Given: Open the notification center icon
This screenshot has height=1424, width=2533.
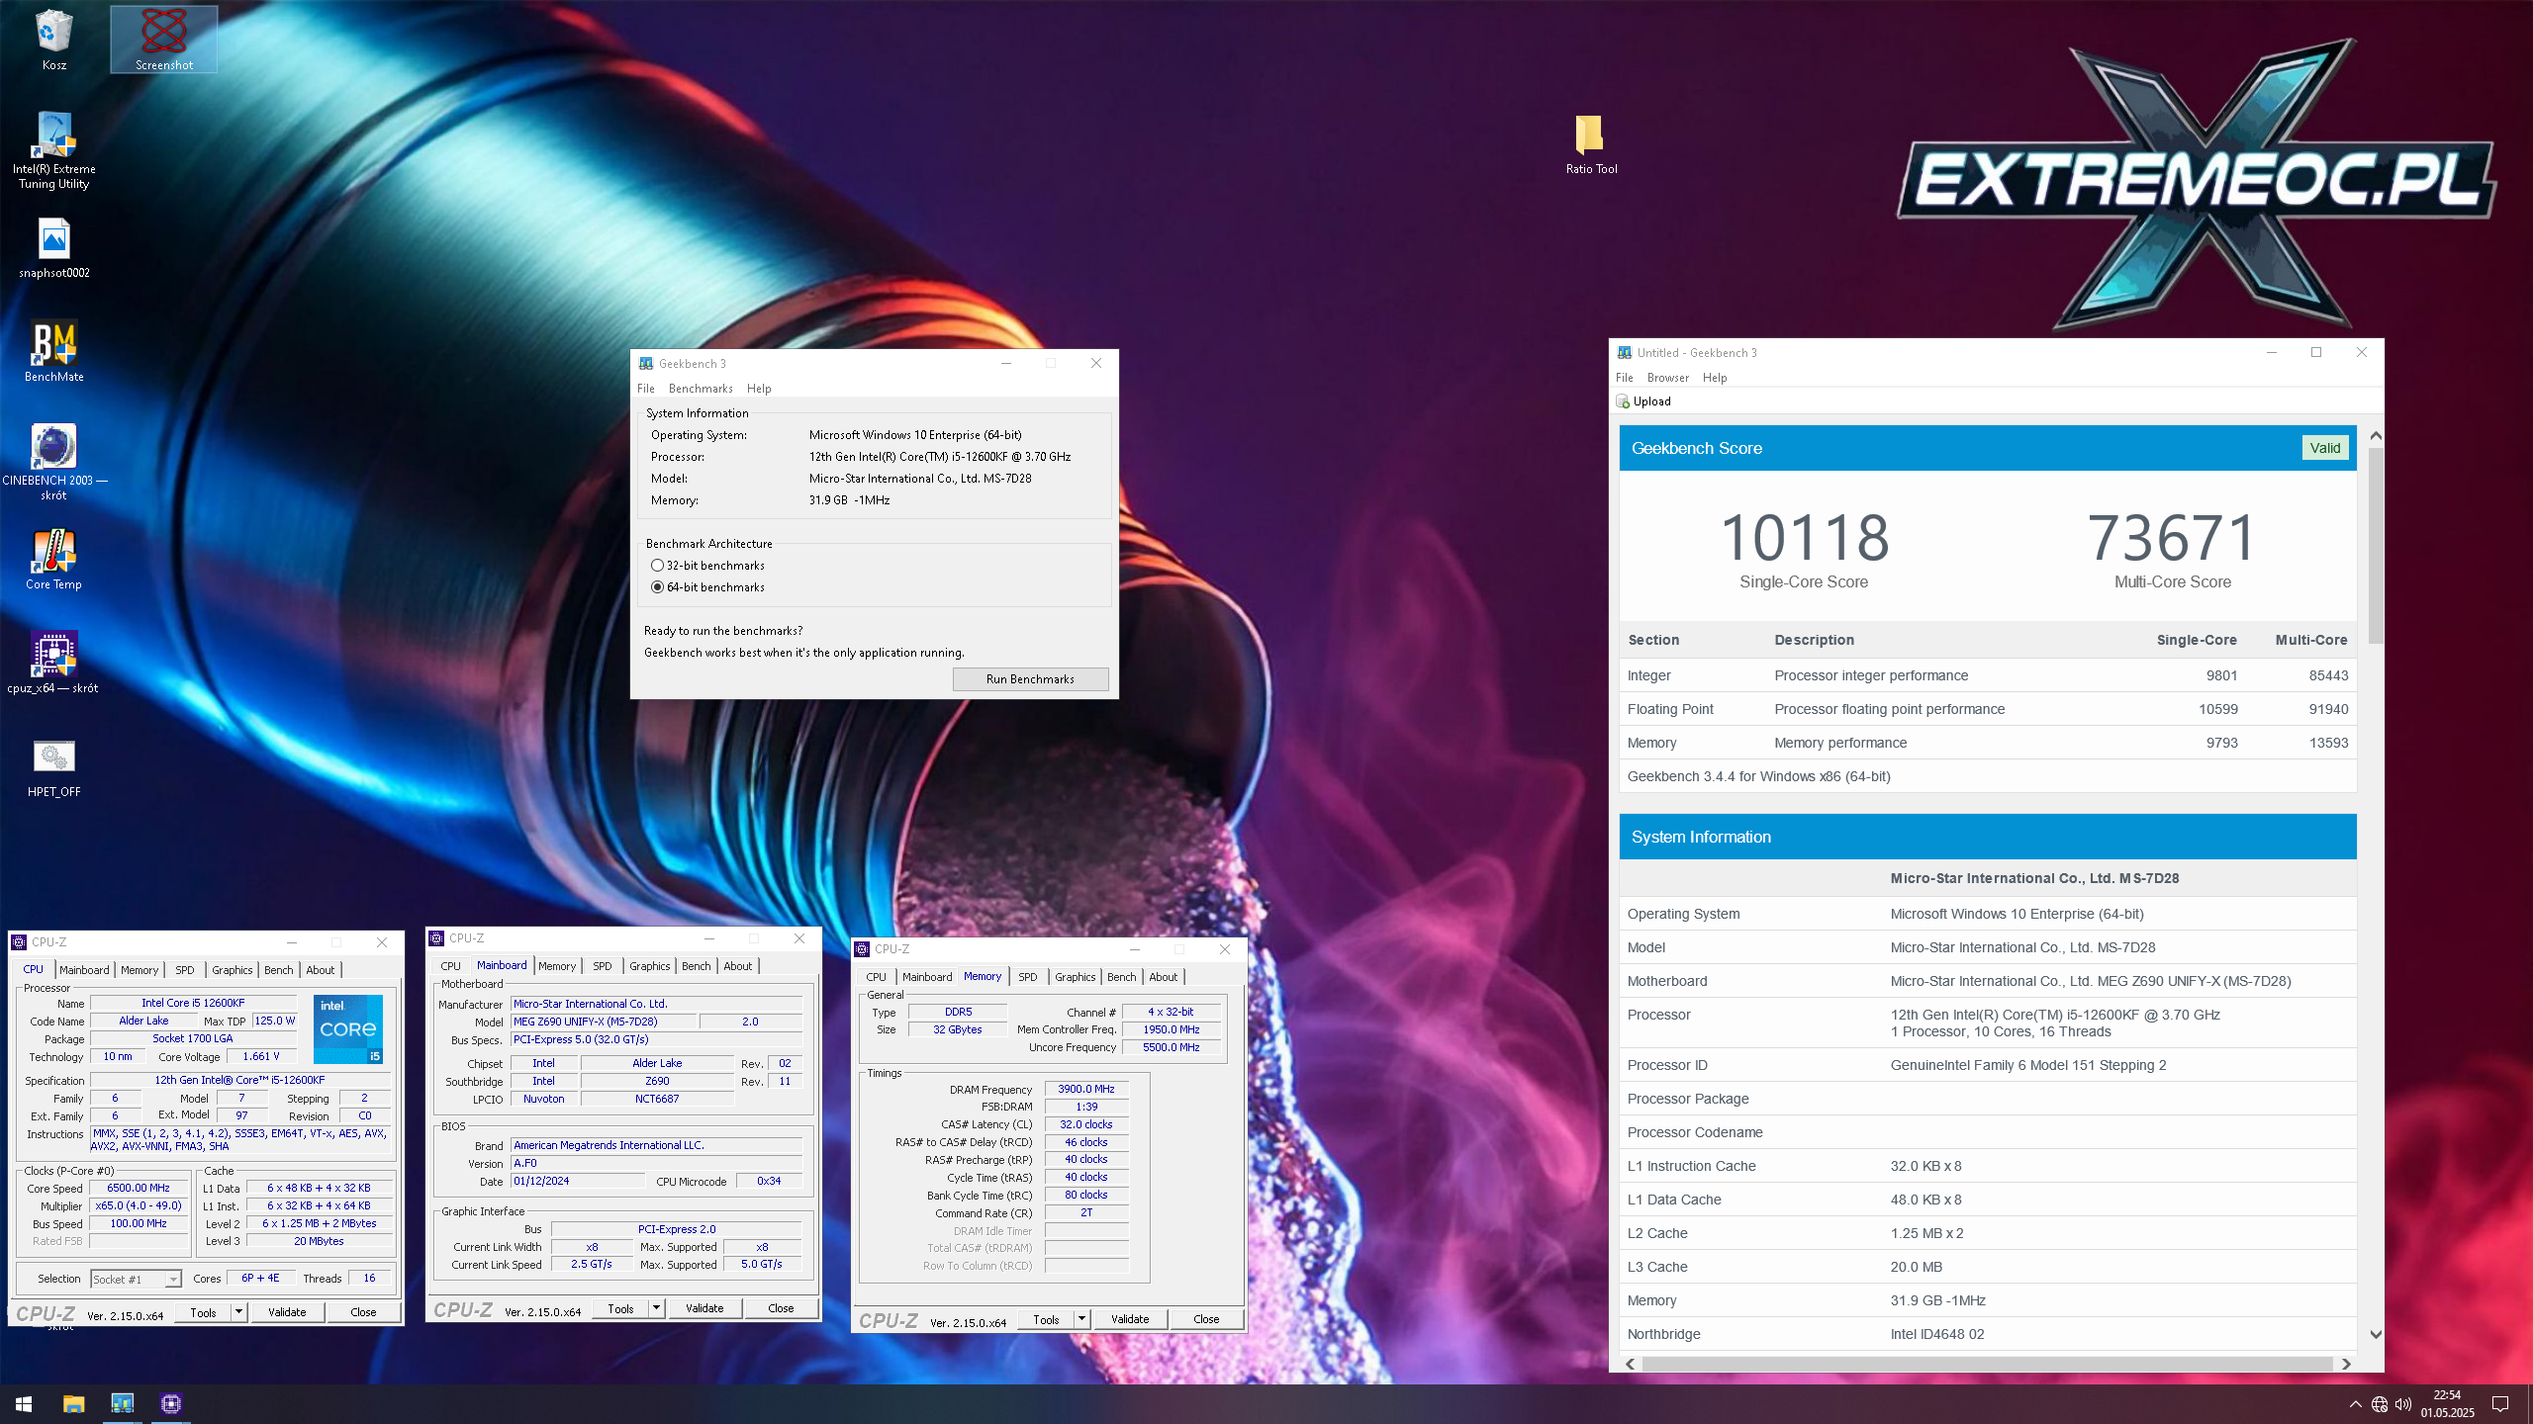Looking at the screenshot, I should [2500, 1404].
